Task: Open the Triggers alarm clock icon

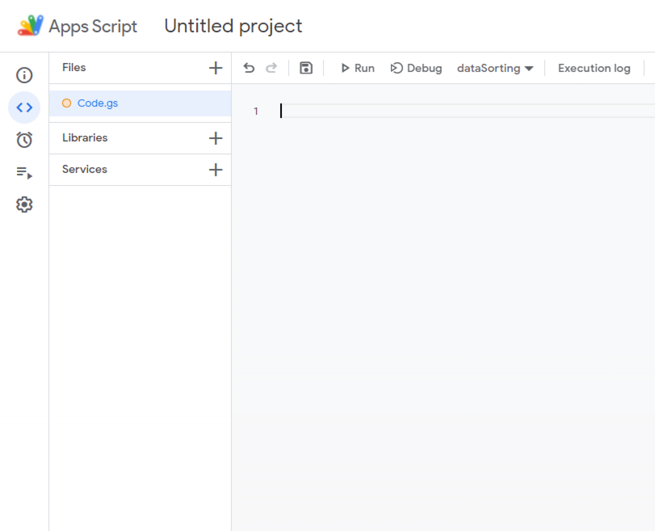Action: tap(24, 140)
